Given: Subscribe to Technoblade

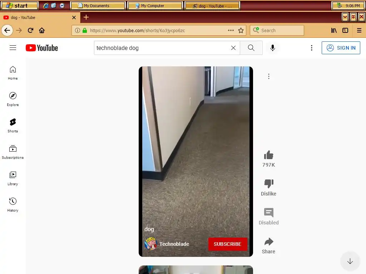Looking at the screenshot, I should pos(228,244).
